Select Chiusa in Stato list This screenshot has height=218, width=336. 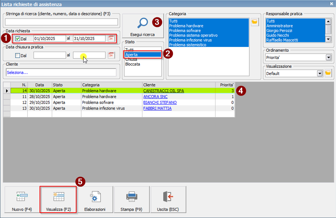click(x=131, y=59)
